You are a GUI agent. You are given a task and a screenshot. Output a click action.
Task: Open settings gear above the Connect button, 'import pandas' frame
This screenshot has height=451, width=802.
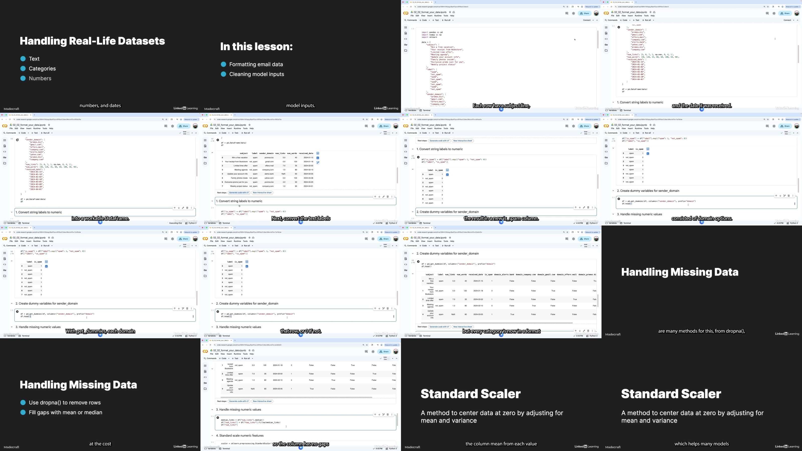coord(573,13)
